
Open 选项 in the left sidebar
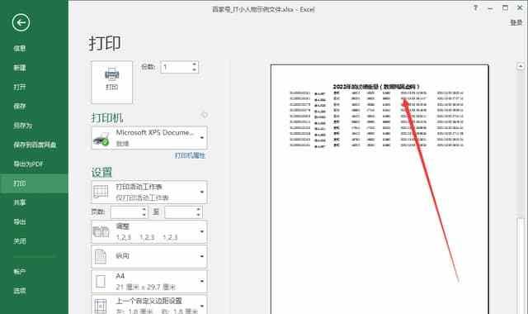point(20,291)
